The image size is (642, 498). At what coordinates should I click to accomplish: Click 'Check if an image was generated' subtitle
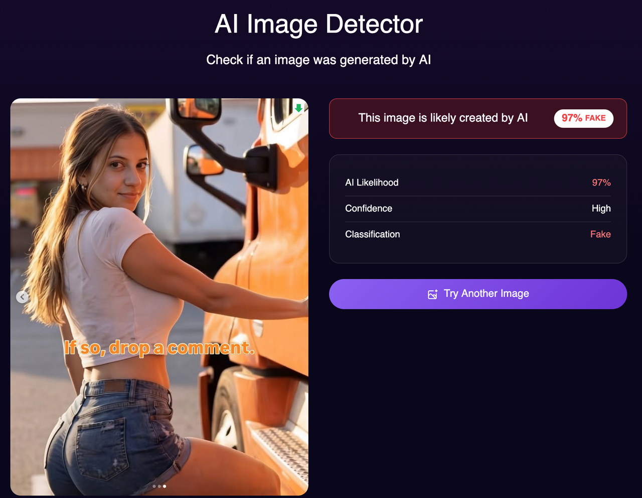(319, 60)
